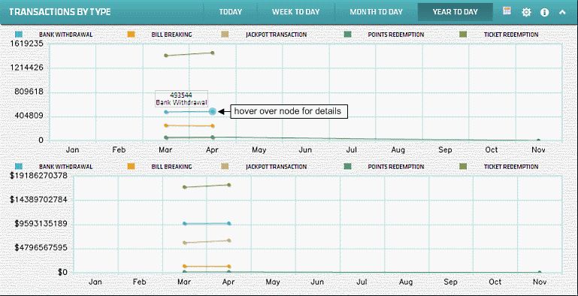Open widget settings gear icon
The width and height of the screenshot is (578, 296).
click(x=526, y=12)
